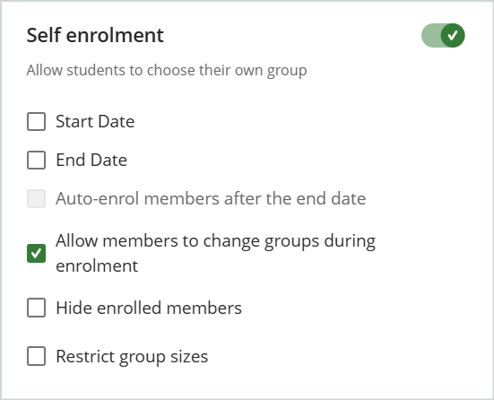494x400 pixels.
Task: Turn off the Self enrolment toggle switch
Action: 443,35
